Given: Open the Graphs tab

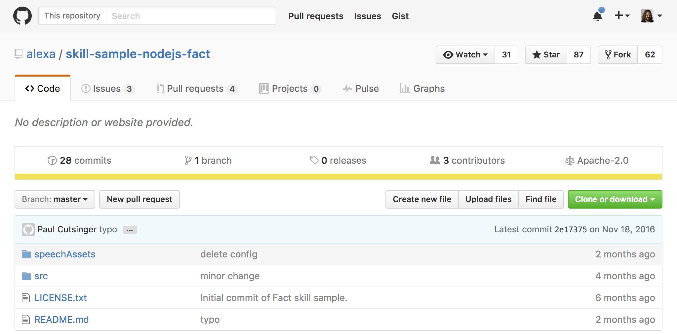Looking at the screenshot, I should coord(422,88).
